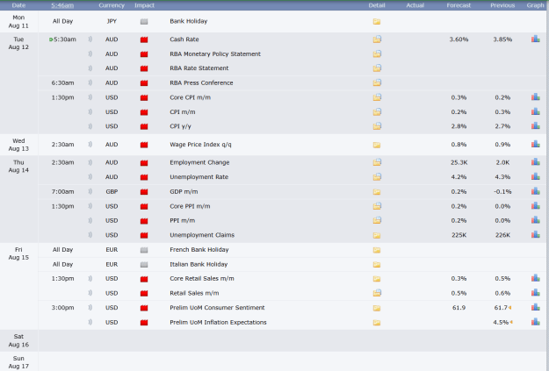Click the Impact column header
The height and width of the screenshot is (371, 549).
[x=144, y=5]
